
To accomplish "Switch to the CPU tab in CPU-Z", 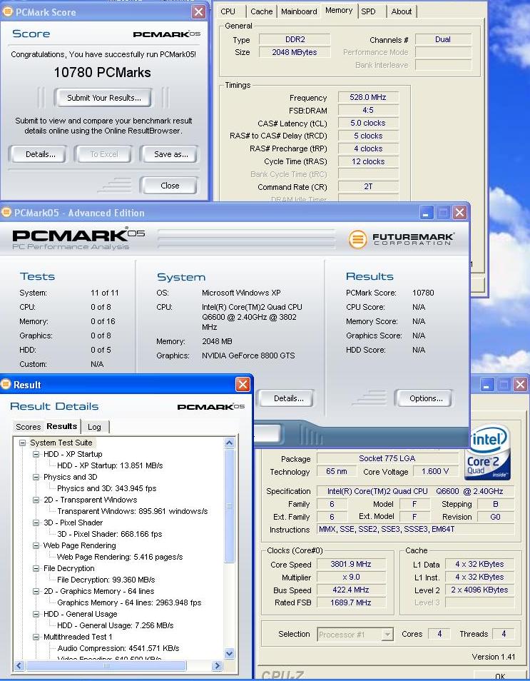I will [228, 11].
